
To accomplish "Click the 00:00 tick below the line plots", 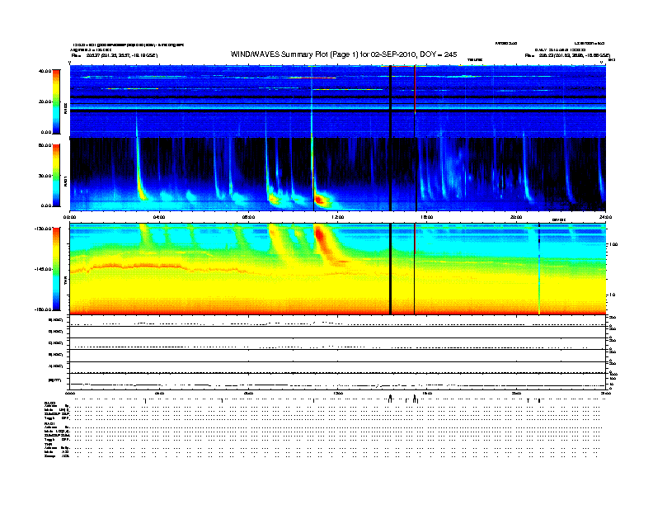I will tap(70, 393).
